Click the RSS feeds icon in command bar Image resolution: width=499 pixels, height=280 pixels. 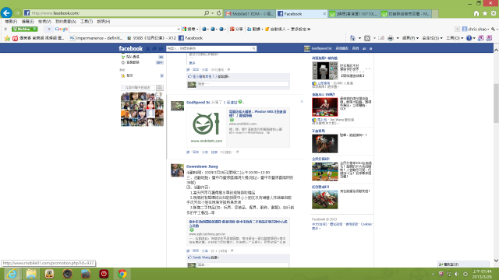[x=367, y=38]
